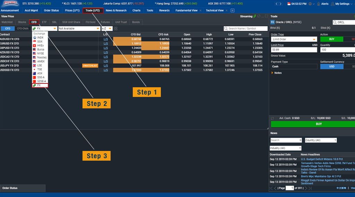Clear the News search field
355x197 pixels.
pyautogui.click(x=301, y=140)
